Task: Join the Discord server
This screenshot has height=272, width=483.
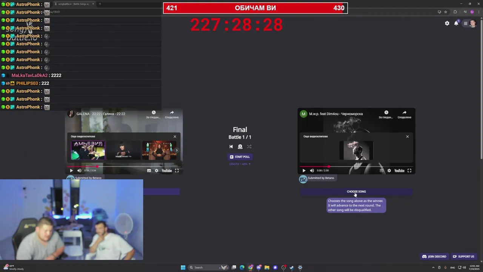Action: coord(434,257)
